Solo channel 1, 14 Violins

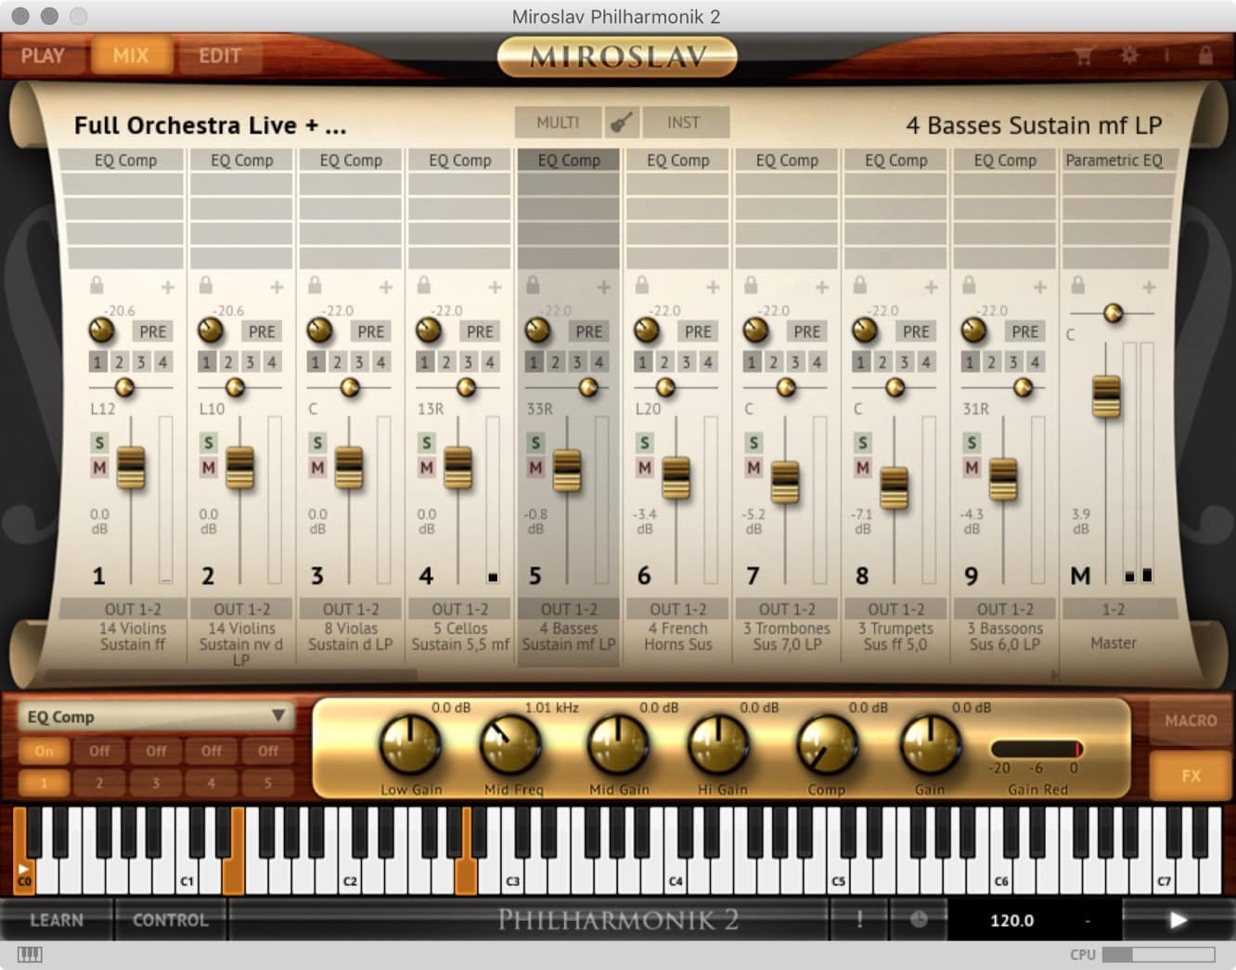99,443
